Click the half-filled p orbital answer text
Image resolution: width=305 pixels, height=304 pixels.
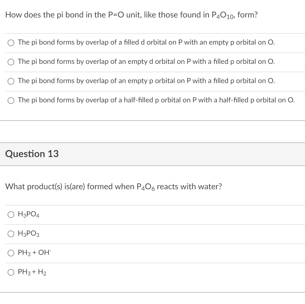pyautogui.click(x=156, y=100)
